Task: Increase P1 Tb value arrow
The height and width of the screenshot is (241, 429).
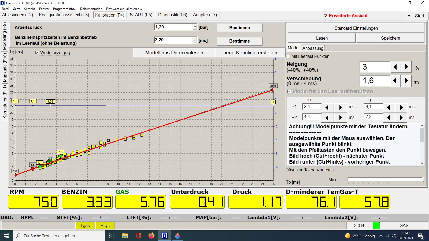Action: coord(341,107)
